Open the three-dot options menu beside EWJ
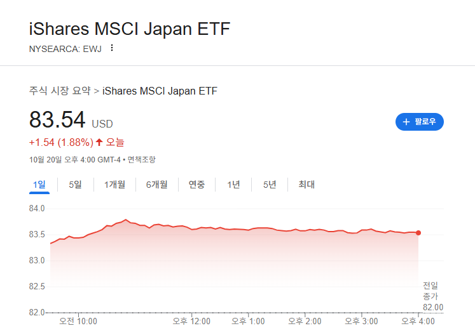Viewport: 475px width, 335px height. pyautogui.click(x=112, y=48)
